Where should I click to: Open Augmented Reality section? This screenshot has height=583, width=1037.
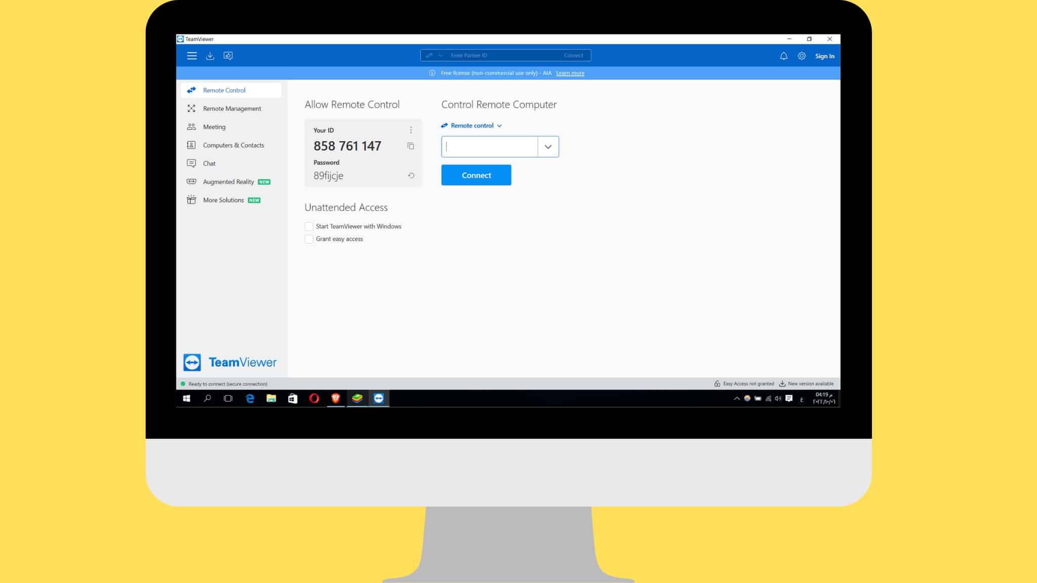tap(231, 182)
